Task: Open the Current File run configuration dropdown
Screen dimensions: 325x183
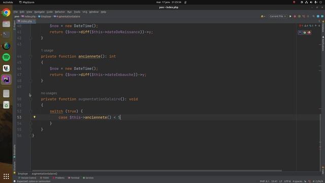Action: point(278,16)
